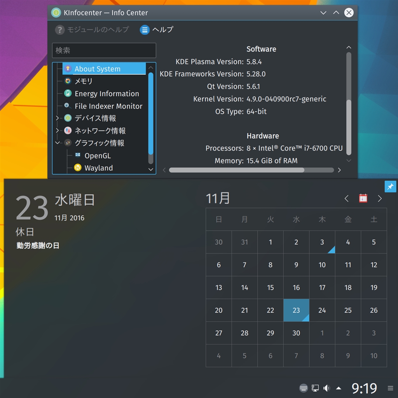Click the info pane vertical scrollbar thumb
The image size is (398, 398).
click(349, 127)
